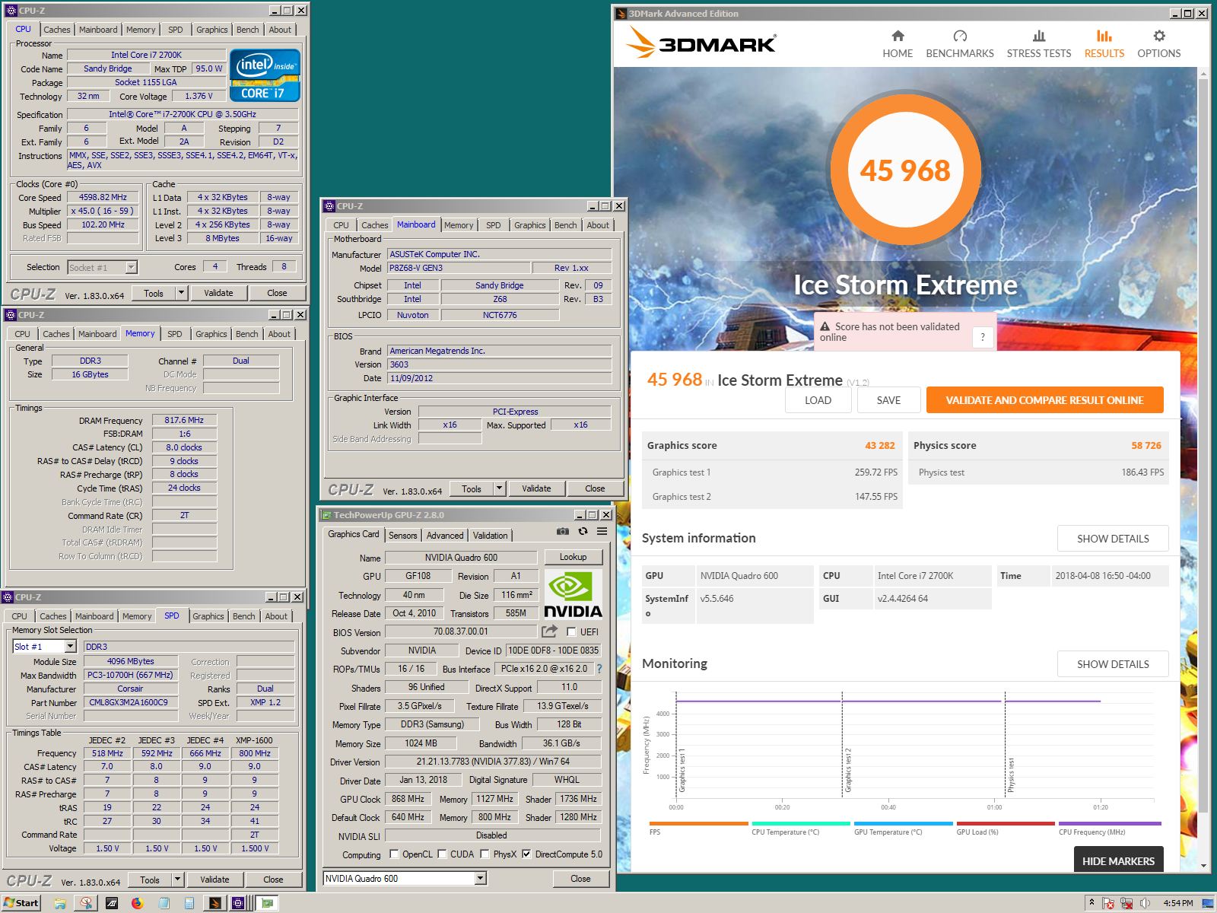Toggle the UEFI checkbox in GPU-Z
Screen dimensions: 1217x913
point(571,632)
